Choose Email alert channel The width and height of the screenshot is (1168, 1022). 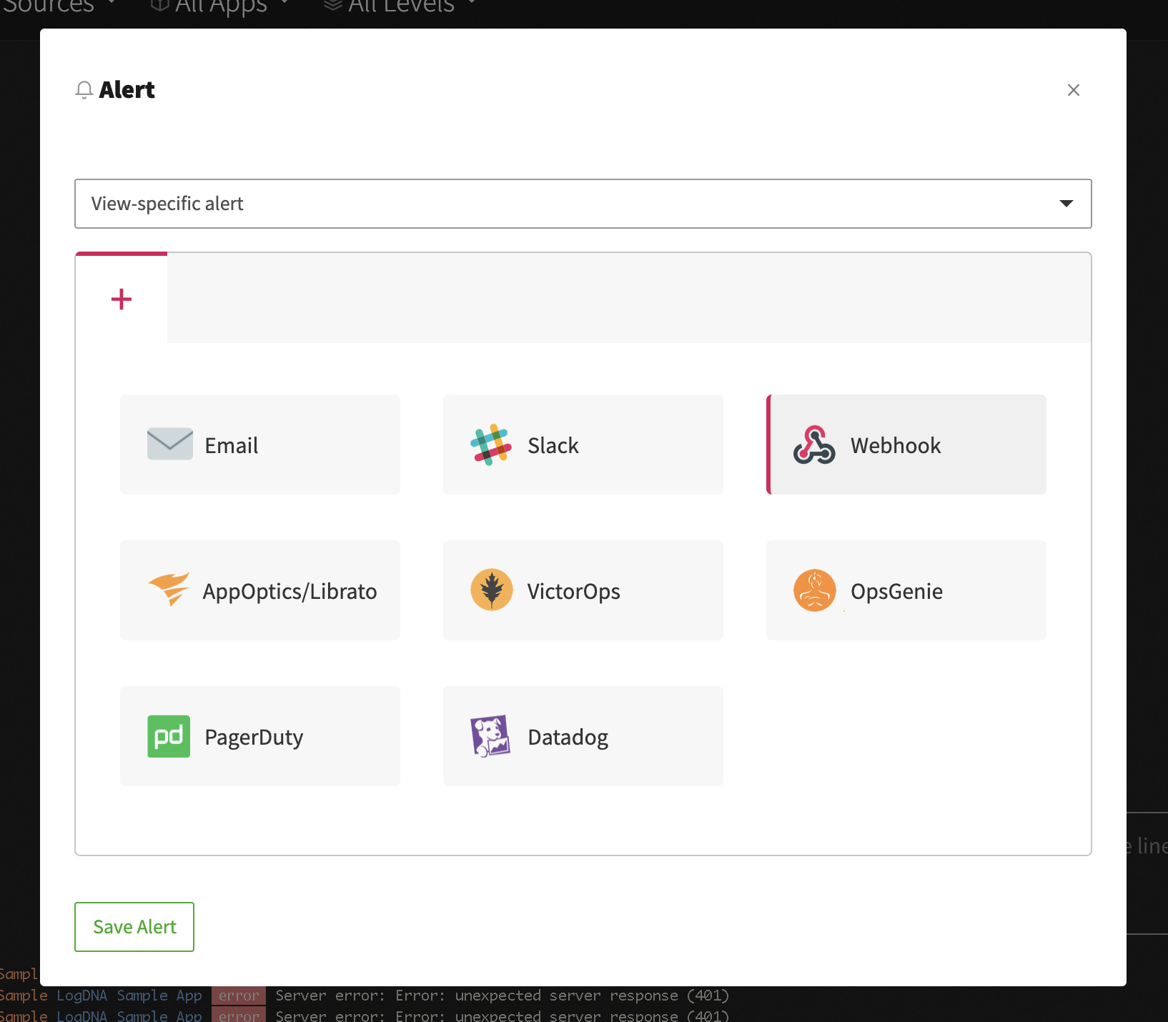260,445
